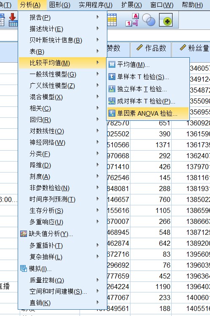This screenshot has height=316, width=210.
Task: Click the yellow grid table toolbar icon
Action: 112,20
